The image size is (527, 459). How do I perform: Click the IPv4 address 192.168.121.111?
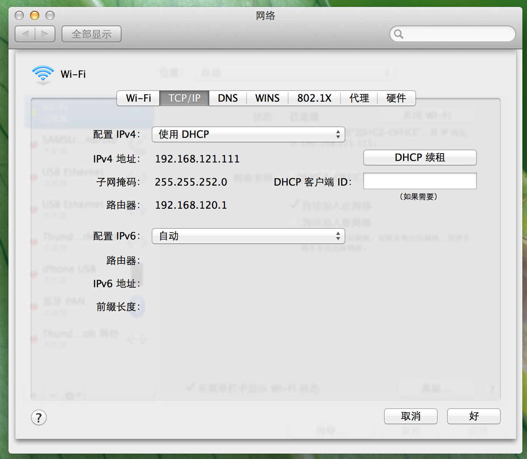point(197,159)
